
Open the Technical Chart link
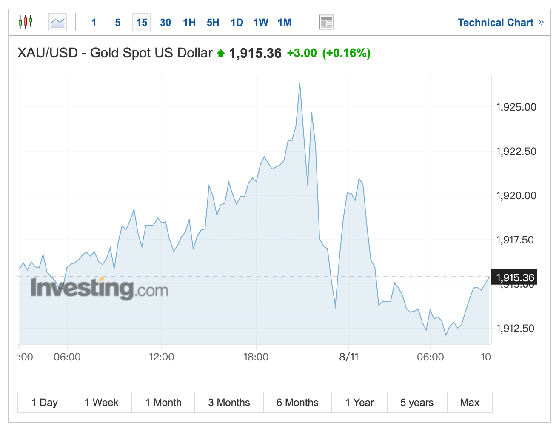tap(500, 23)
